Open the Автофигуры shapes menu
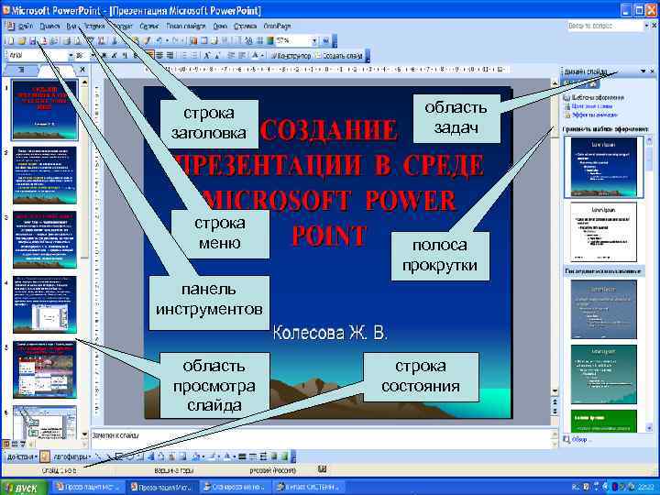The image size is (660, 495). pos(72,456)
